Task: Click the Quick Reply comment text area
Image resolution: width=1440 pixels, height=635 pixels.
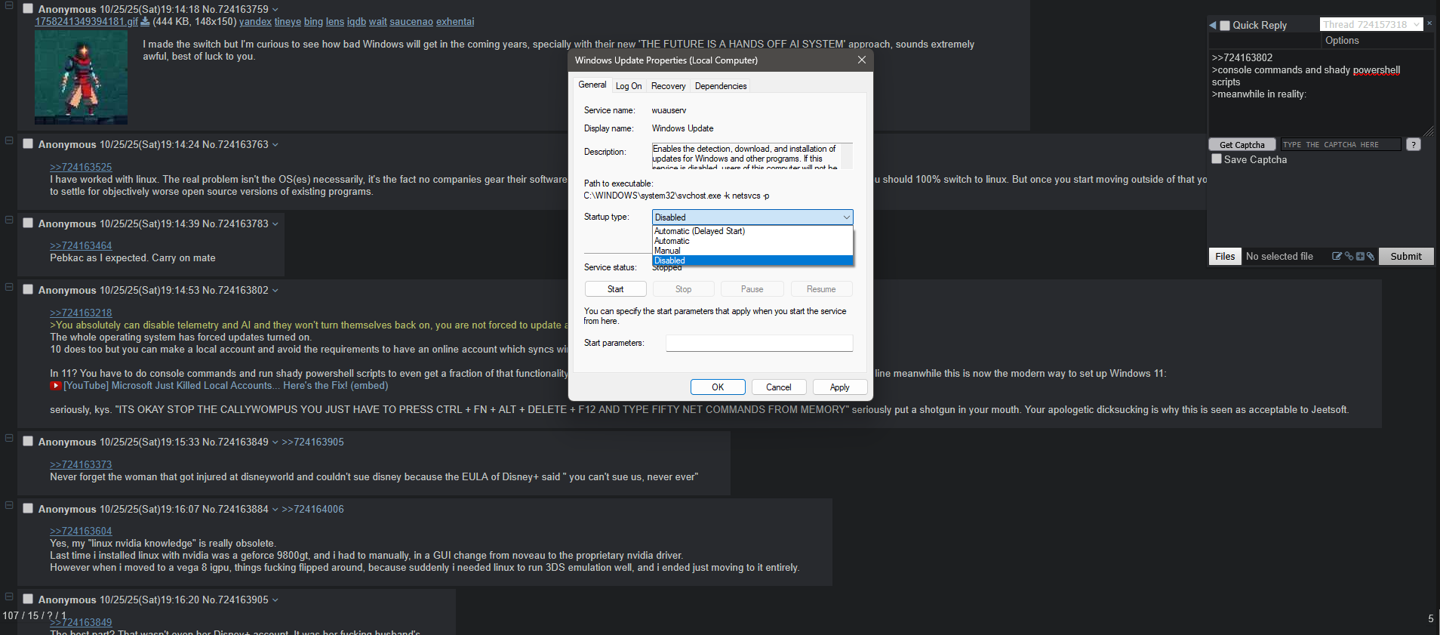Action: [1321, 93]
